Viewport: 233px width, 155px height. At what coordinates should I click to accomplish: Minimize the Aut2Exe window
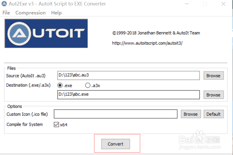187,4
